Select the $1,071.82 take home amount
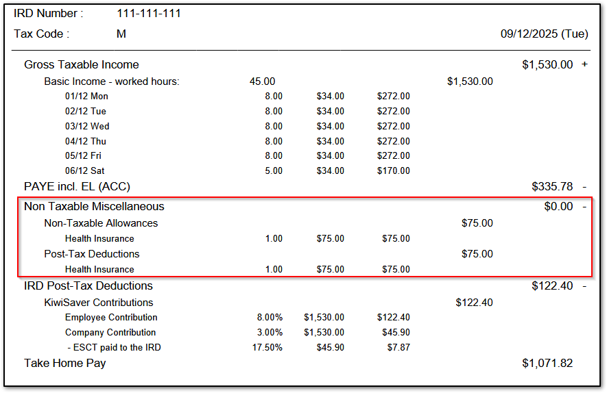 (x=547, y=363)
